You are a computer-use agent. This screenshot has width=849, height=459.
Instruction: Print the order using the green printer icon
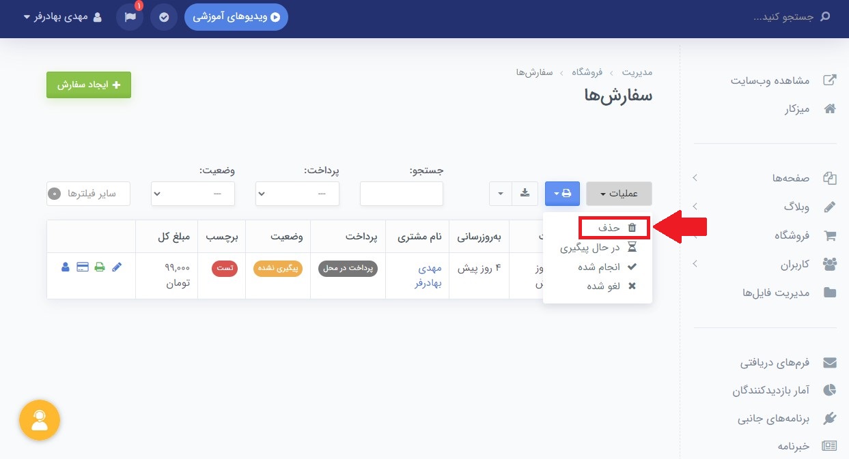[x=99, y=267]
